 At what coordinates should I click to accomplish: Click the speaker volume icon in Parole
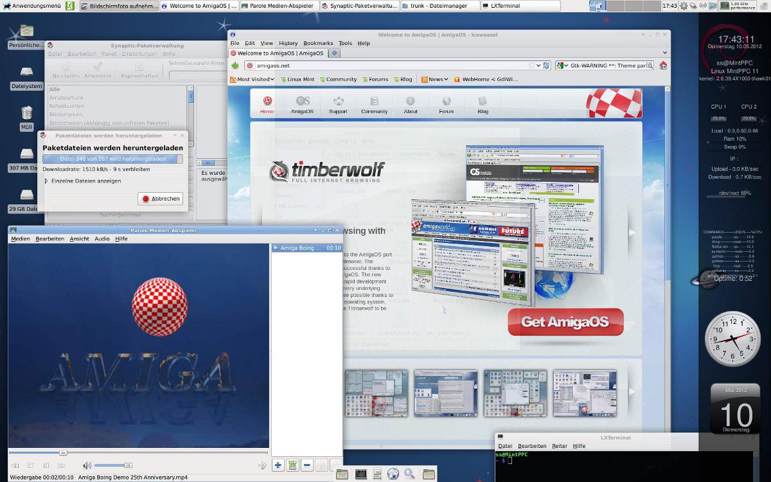point(87,465)
